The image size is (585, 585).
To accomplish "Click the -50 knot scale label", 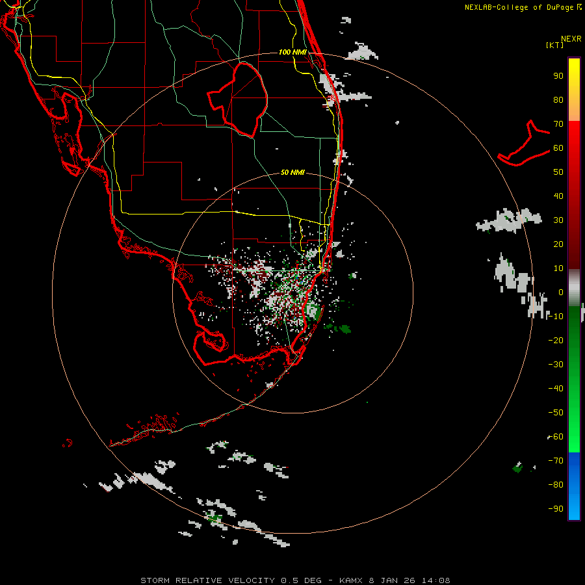I will [556, 413].
